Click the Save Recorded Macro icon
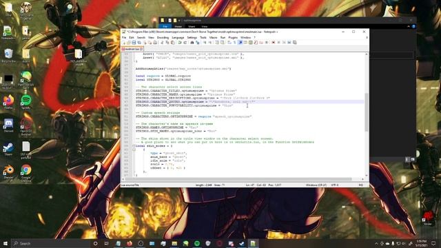This screenshot has height=248, width=441. (295, 43)
